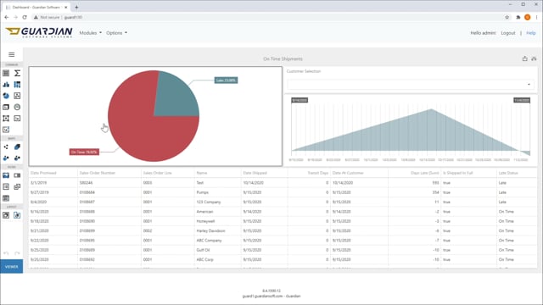Bookmark this page with star icon
This screenshot has height=305, width=543.
507,17
